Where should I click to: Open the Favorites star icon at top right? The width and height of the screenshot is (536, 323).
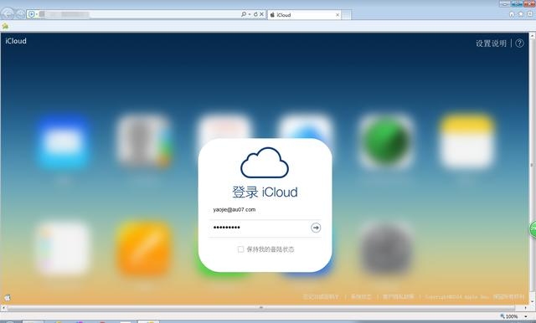coord(520,14)
